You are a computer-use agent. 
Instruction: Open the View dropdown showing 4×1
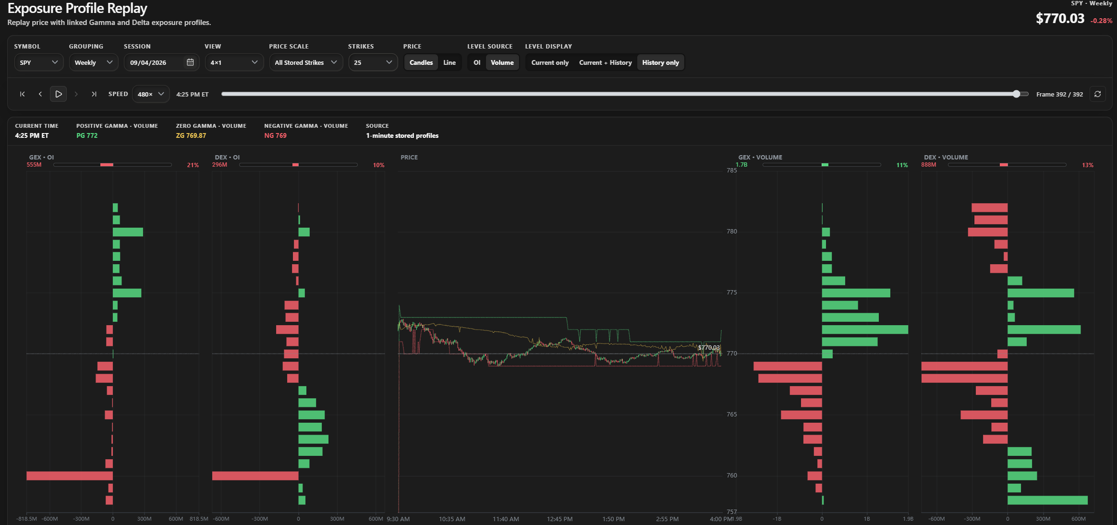pos(234,62)
